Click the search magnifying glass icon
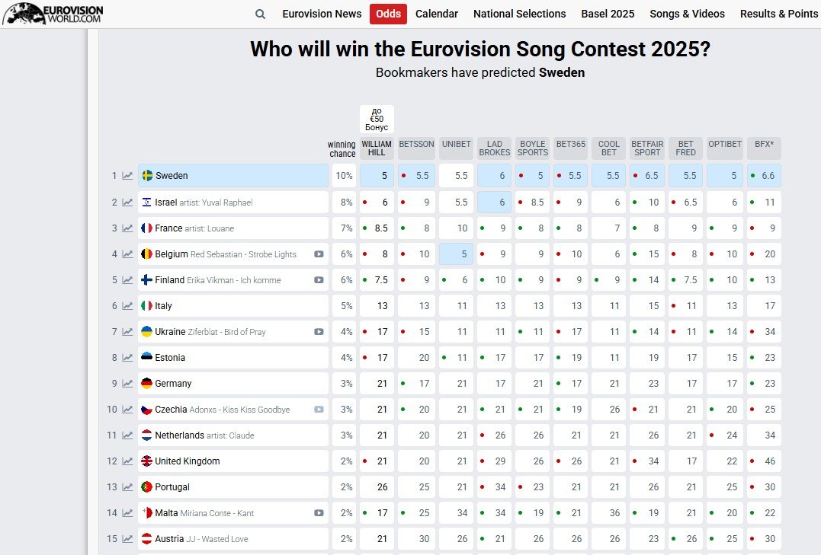Screen dimensions: 821x555 [x=260, y=14]
